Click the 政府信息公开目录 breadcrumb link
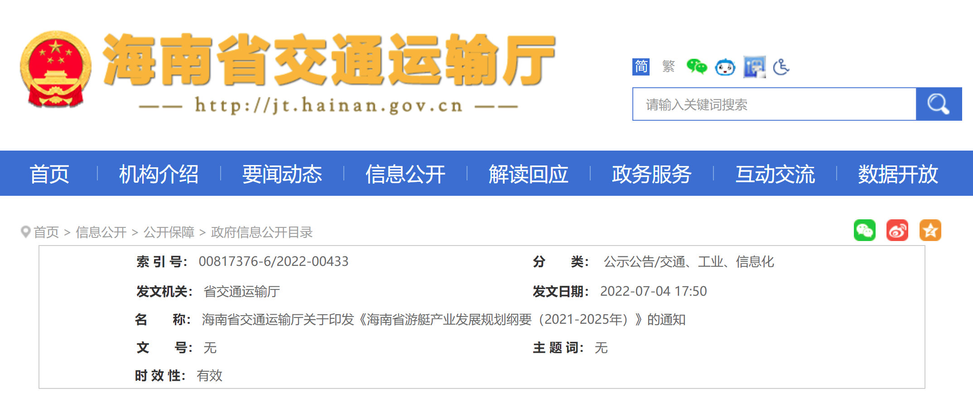 pos(262,232)
